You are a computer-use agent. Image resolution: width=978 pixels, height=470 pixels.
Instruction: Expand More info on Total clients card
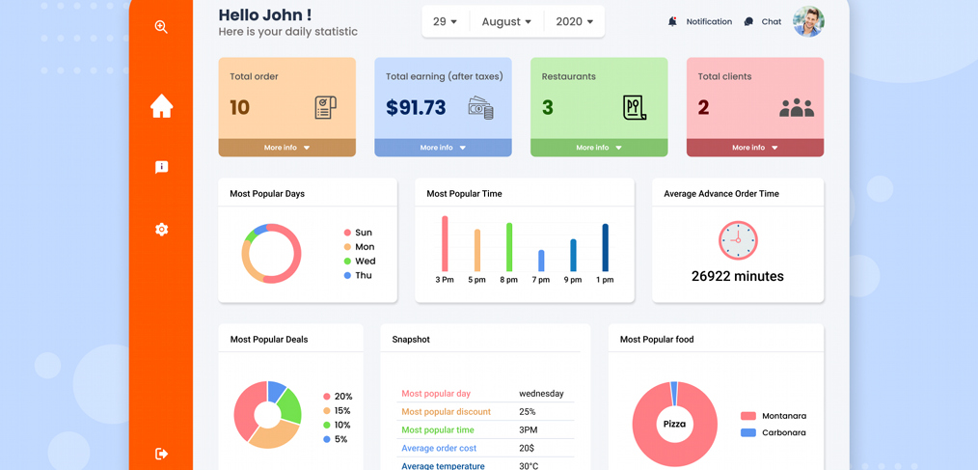pos(755,148)
